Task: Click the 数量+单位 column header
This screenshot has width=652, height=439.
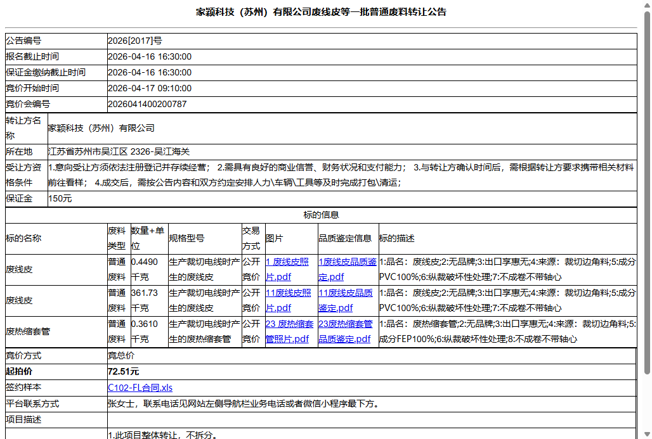Action: (149, 238)
